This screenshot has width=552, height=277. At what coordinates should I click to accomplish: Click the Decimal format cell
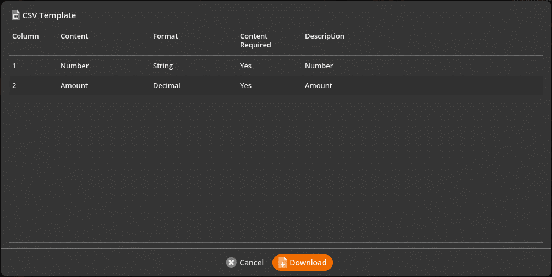[x=167, y=86]
